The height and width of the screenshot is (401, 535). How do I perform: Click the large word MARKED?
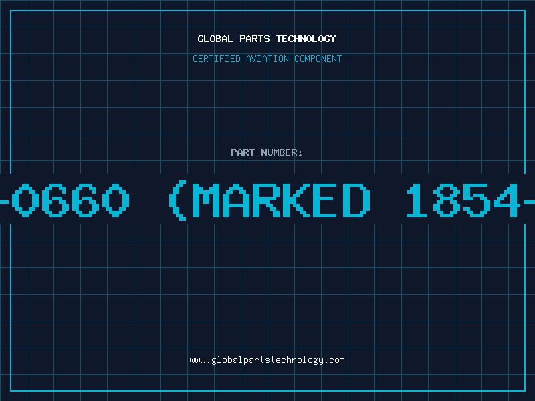[282, 200]
